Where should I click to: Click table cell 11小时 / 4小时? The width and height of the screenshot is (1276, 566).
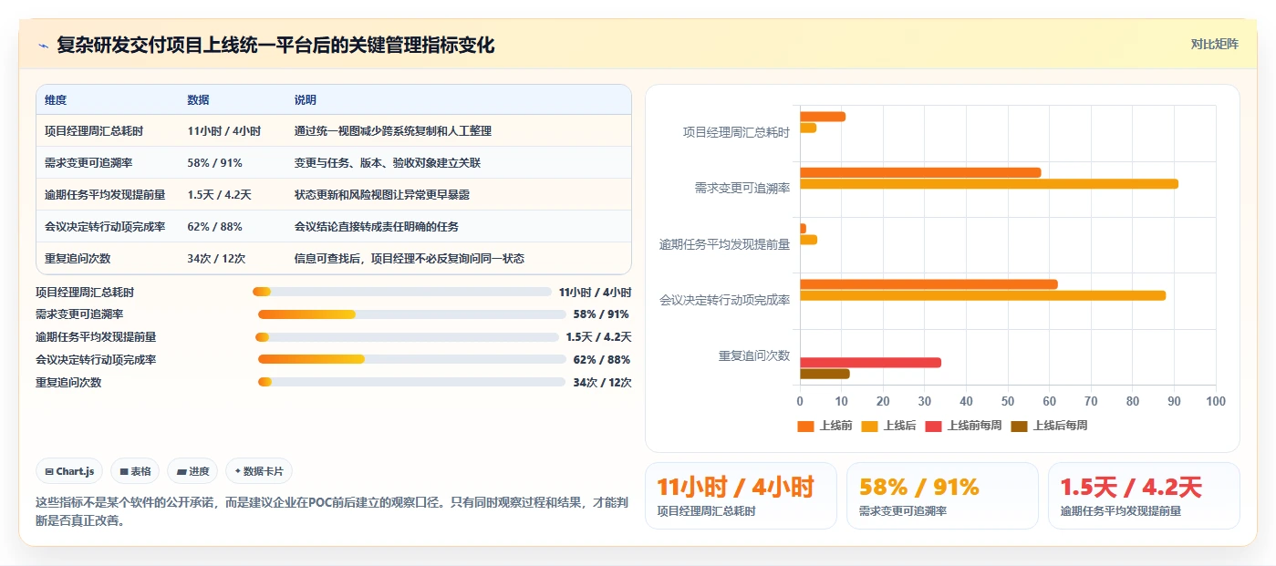pos(224,131)
